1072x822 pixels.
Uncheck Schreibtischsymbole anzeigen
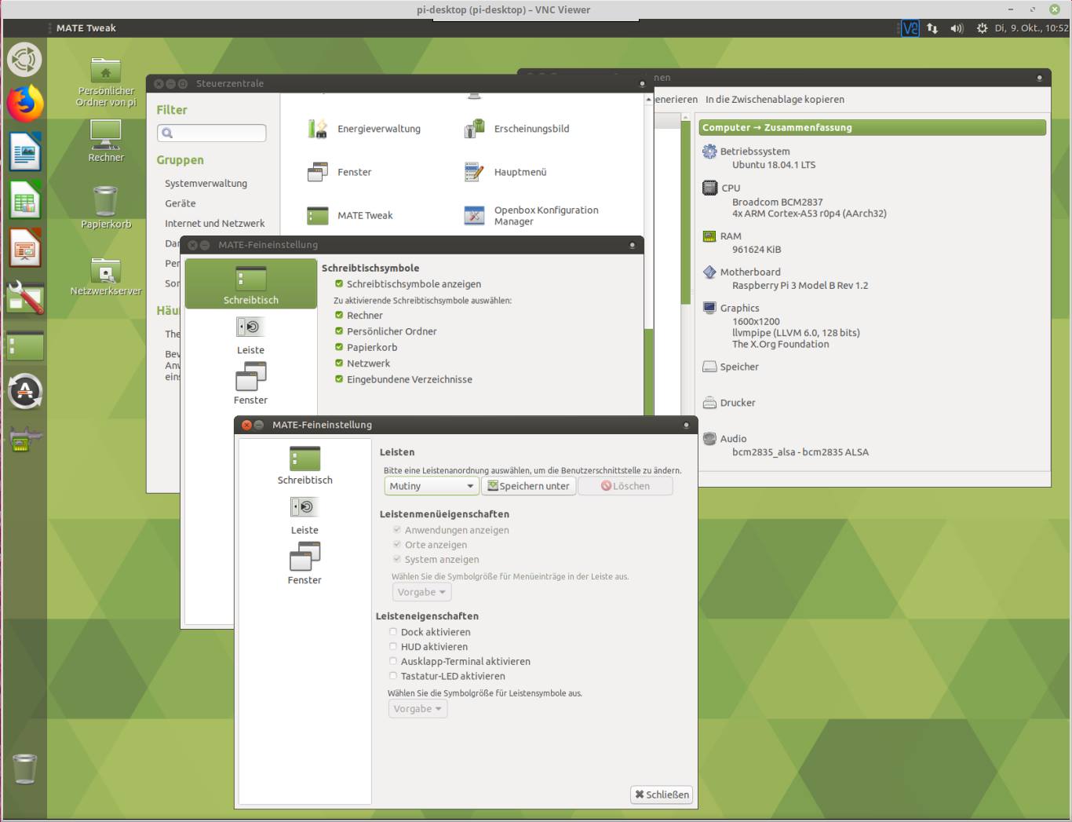tap(339, 284)
